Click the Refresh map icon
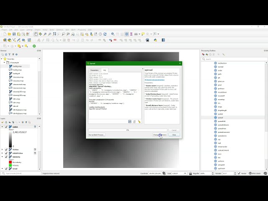 (x=105, y=34)
